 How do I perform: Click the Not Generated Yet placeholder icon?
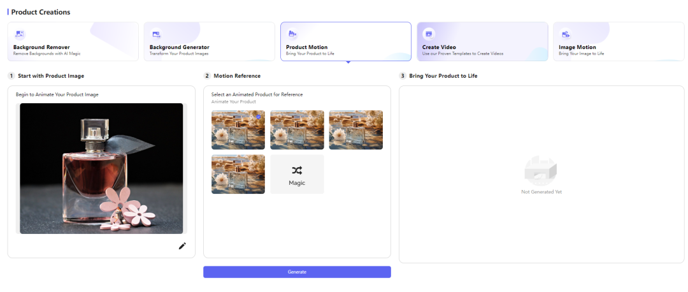(x=541, y=170)
